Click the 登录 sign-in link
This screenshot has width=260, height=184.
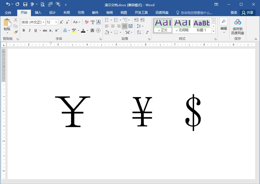pos(234,13)
